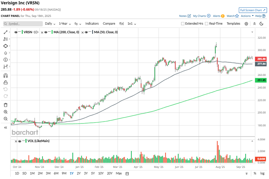Open the custom date range calendar

(x=127, y=174)
